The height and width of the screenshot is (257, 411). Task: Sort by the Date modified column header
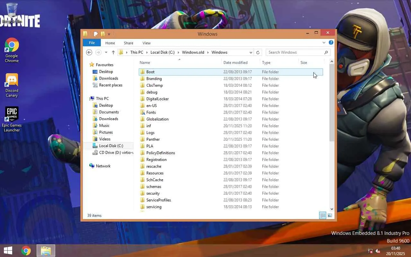click(240, 63)
